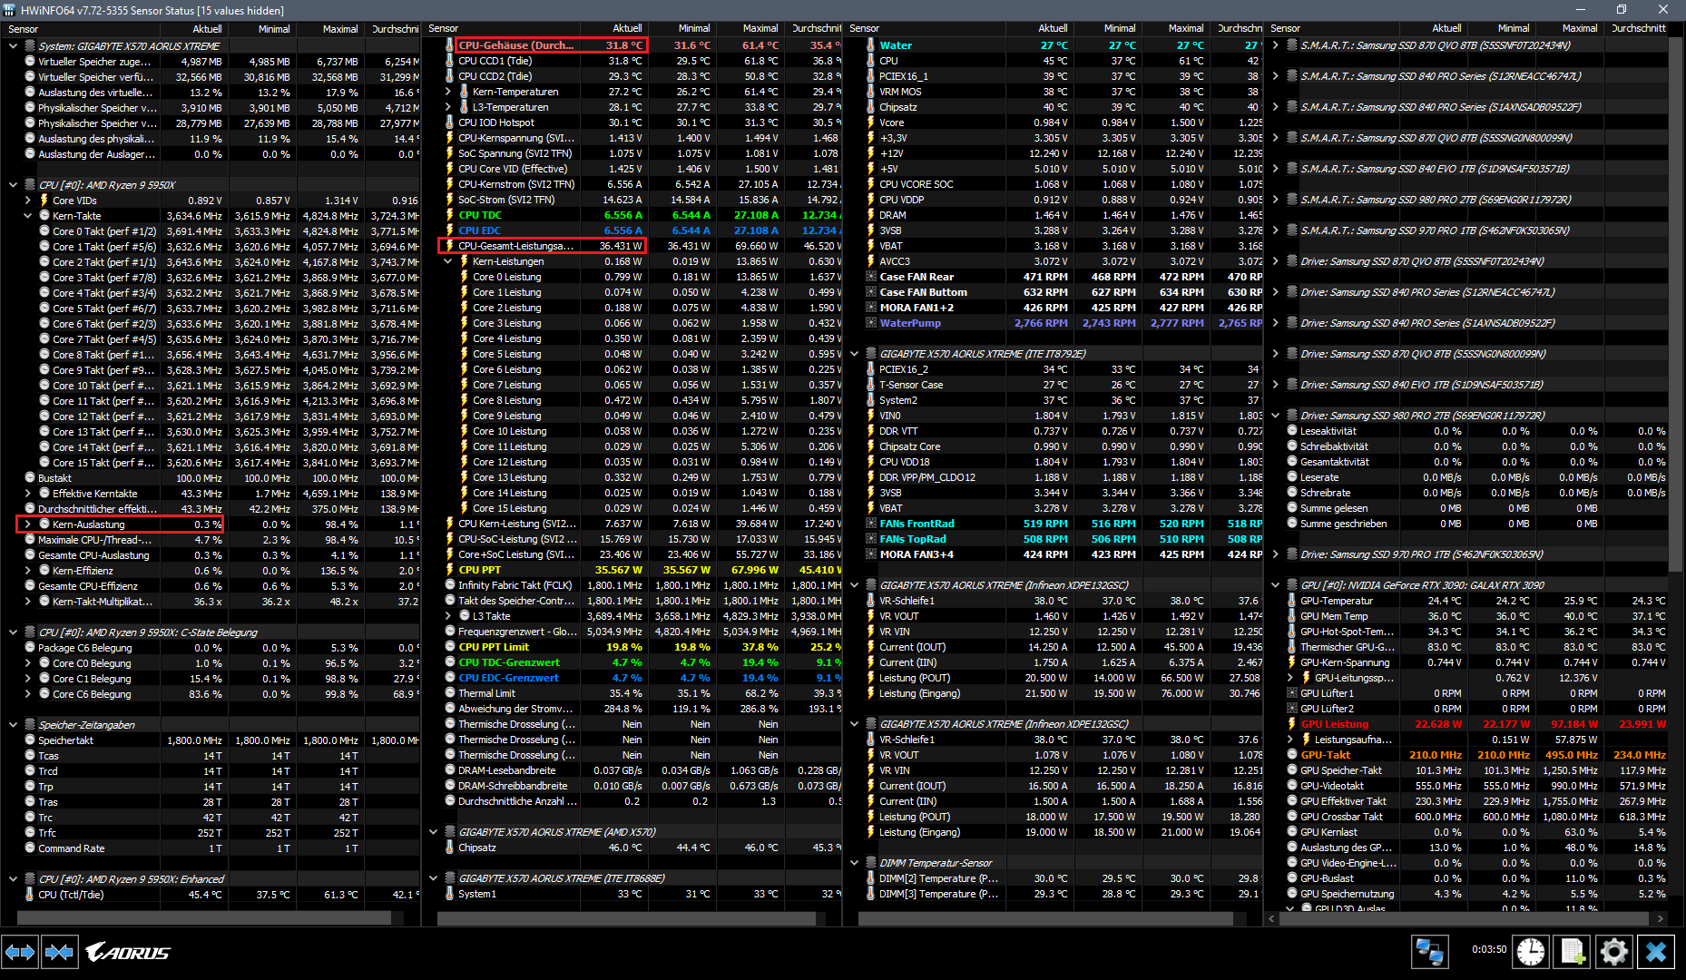Click the 0:03:50 elapsed timer text

pos(1489,950)
